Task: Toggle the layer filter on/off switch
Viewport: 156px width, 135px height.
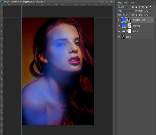Action: click(x=151, y=7)
